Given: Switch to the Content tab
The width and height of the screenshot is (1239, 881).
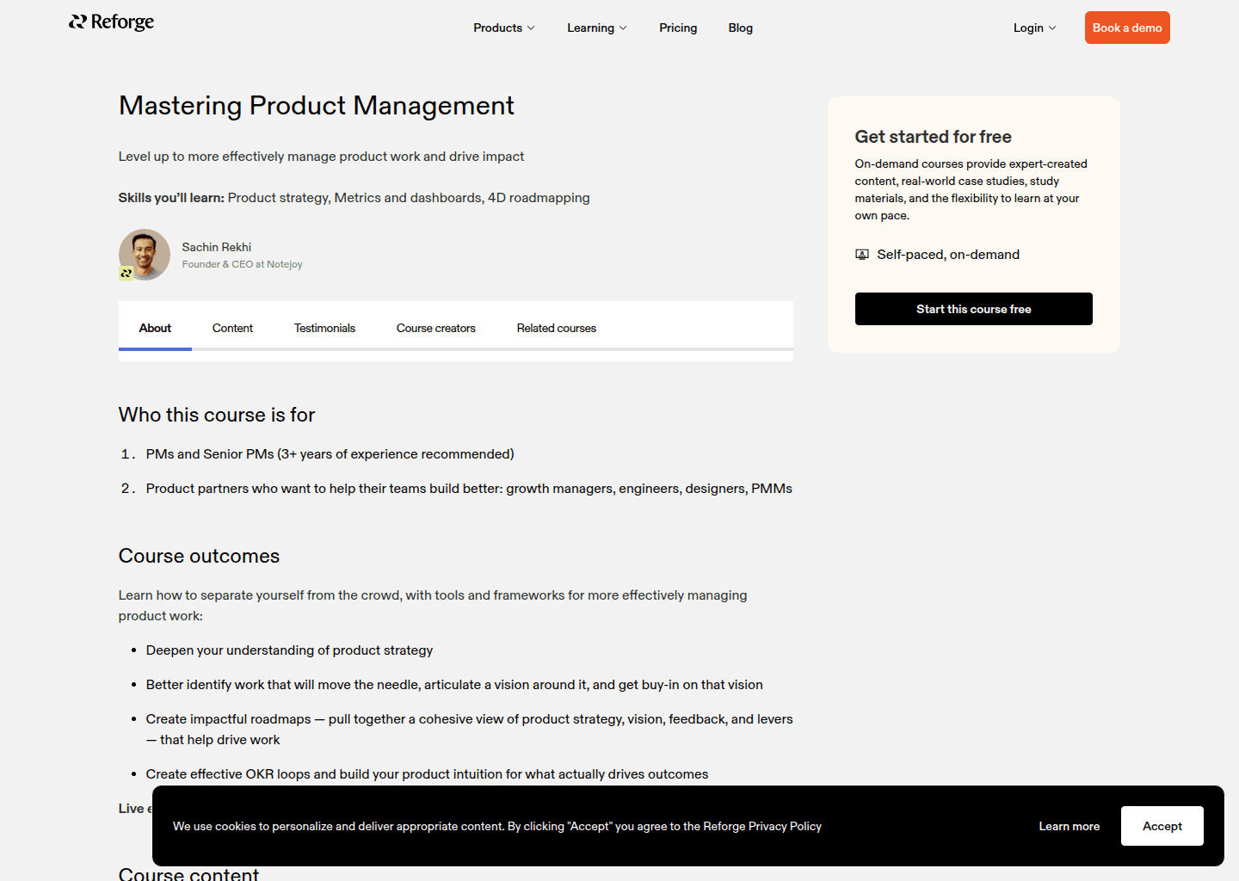Looking at the screenshot, I should [x=232, y=328].
